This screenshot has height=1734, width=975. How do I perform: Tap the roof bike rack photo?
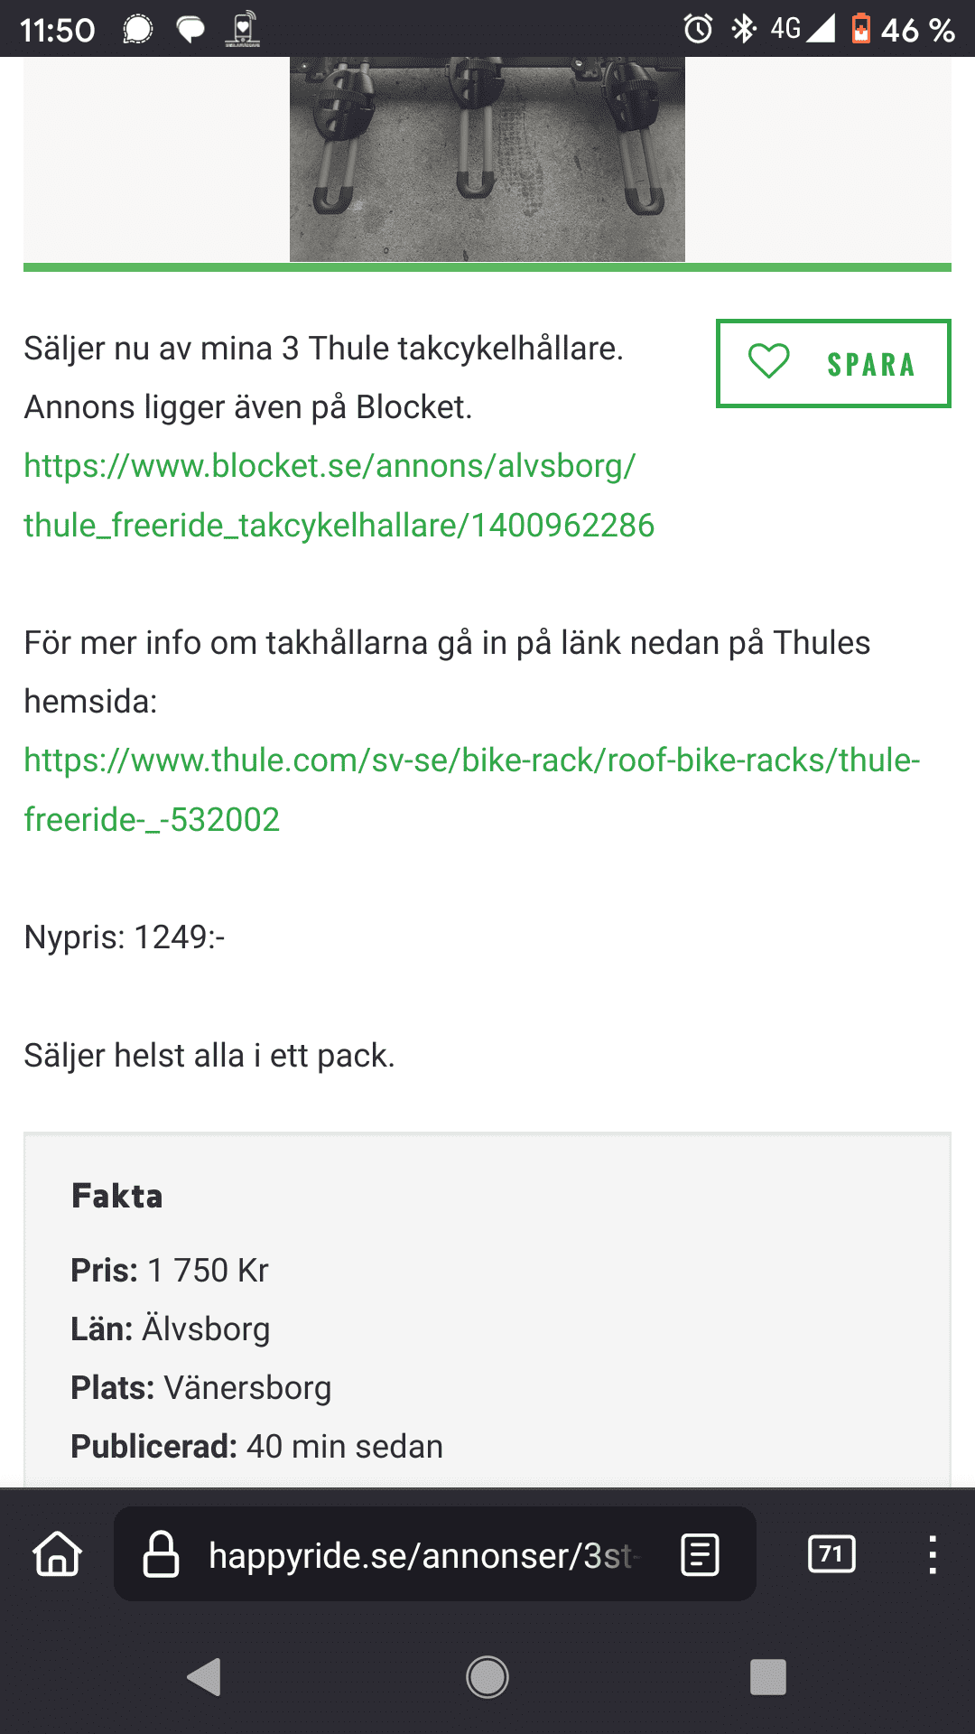(487, 159)
